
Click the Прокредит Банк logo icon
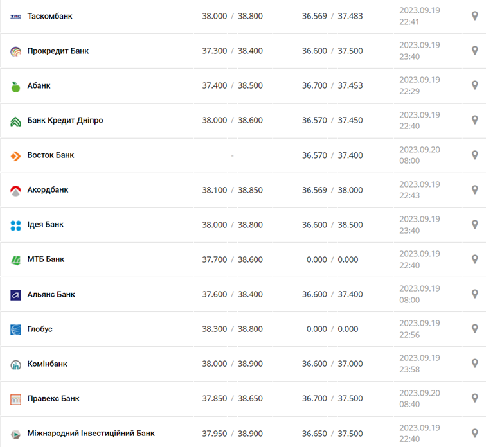coord(16,51)
